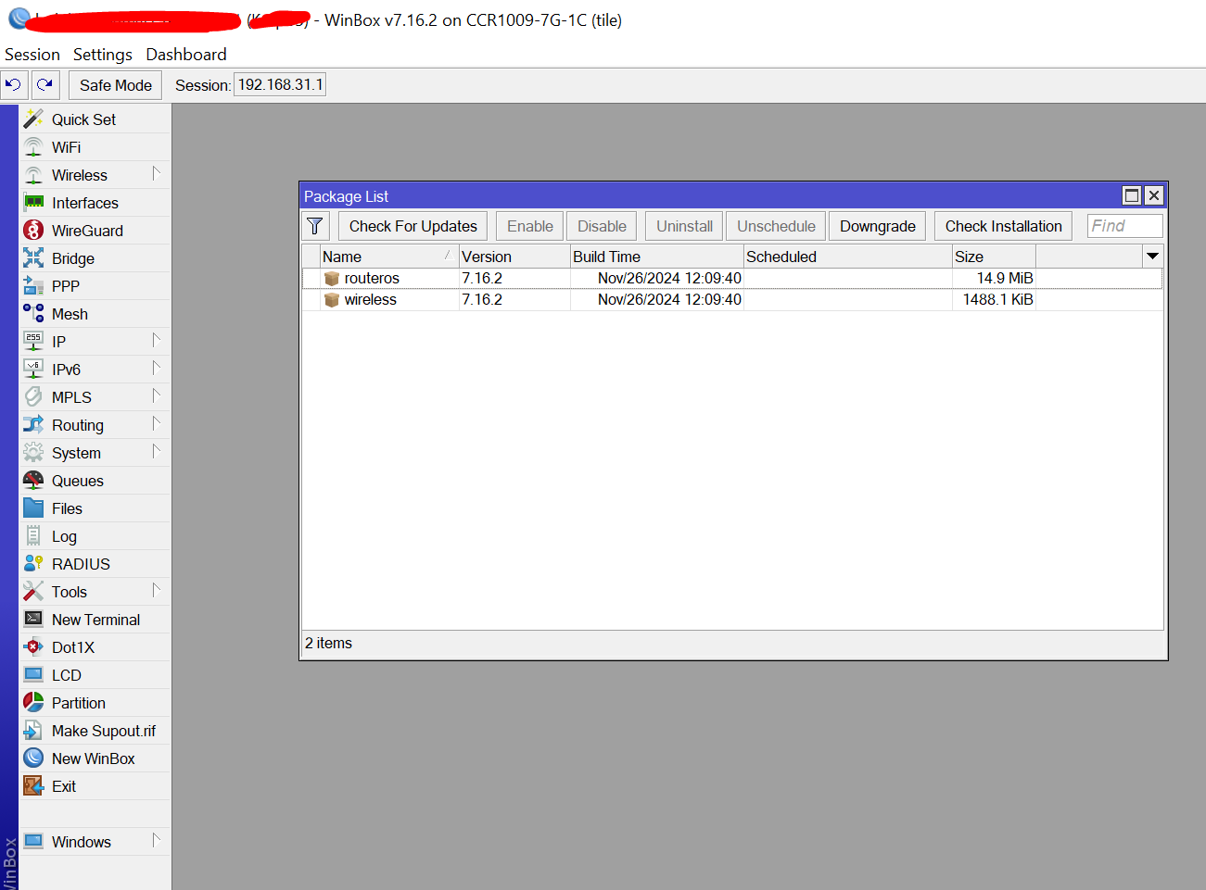Click the 1488.1 KiB size cell

tap(998, 299)
